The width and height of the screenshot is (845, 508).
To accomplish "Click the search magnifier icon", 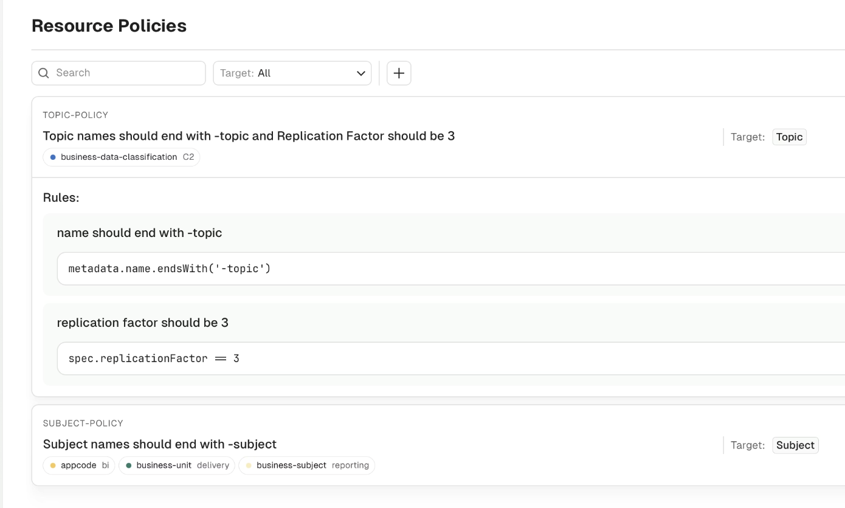I will coord(43,73).
